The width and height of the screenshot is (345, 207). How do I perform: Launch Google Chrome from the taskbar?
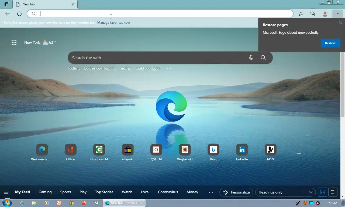(71, 203)
